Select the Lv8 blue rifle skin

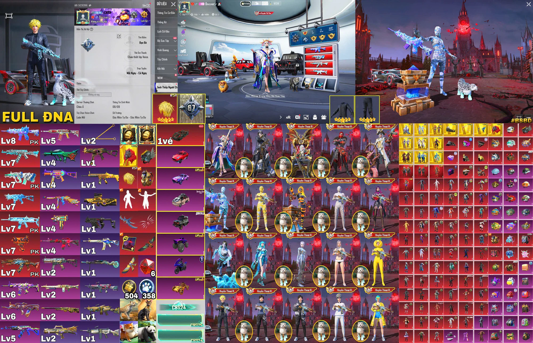(20, 135)
